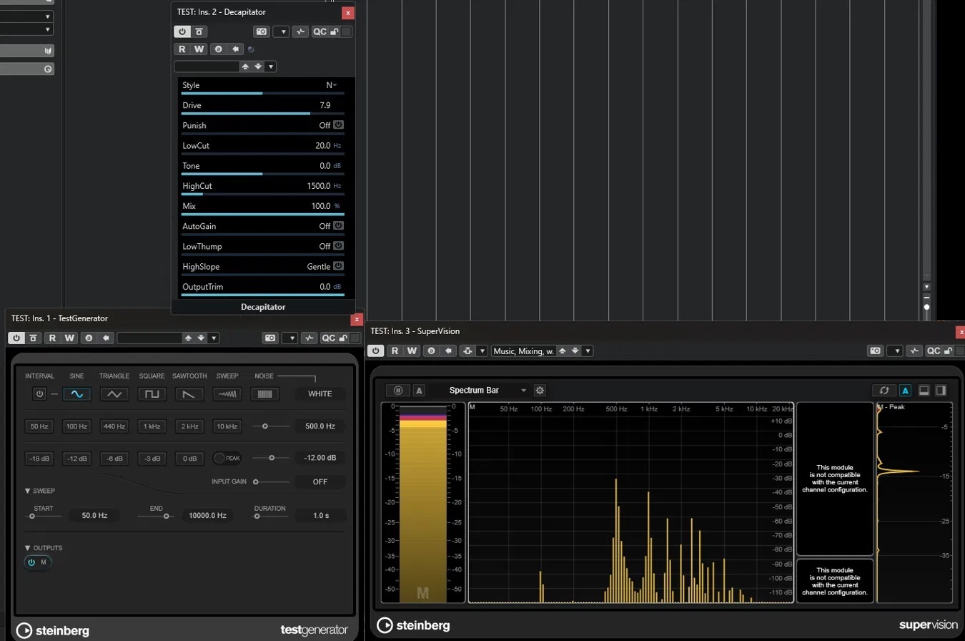
Task: Enable Write automation in TestGenerator
Action: 69,338
